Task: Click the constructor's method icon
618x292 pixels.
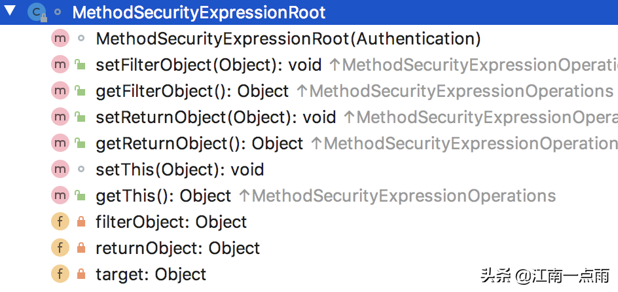Action: [60, 39]
